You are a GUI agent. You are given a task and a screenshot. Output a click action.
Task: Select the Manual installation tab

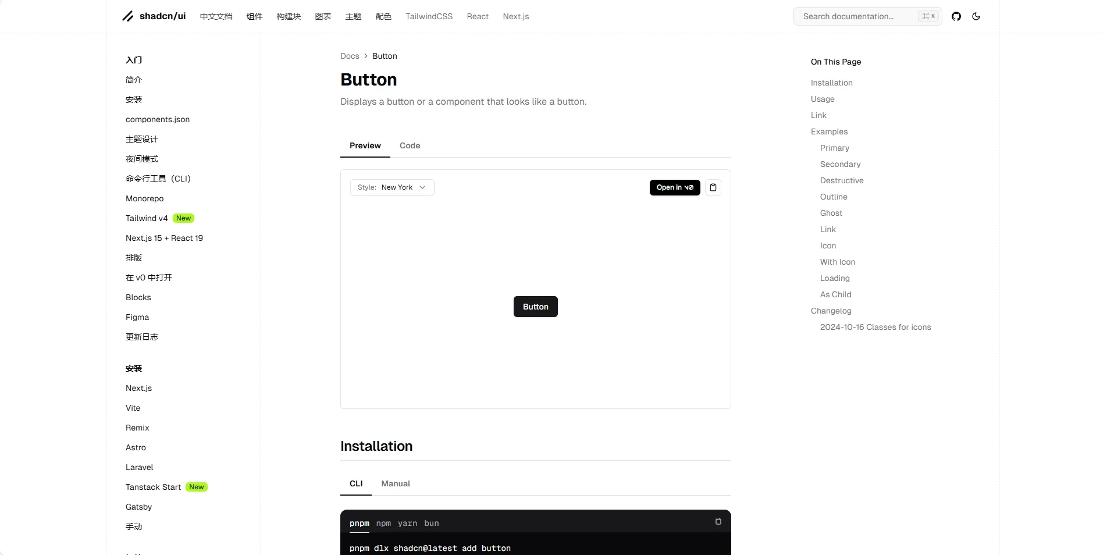point(396,483)
